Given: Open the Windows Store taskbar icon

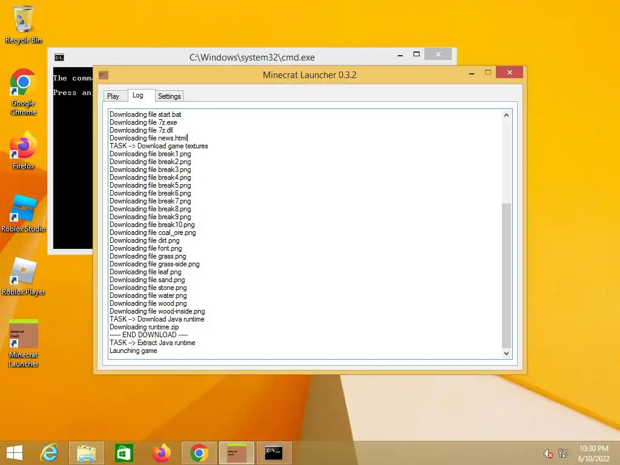Looking at the screenshot, I should point(124,453).
